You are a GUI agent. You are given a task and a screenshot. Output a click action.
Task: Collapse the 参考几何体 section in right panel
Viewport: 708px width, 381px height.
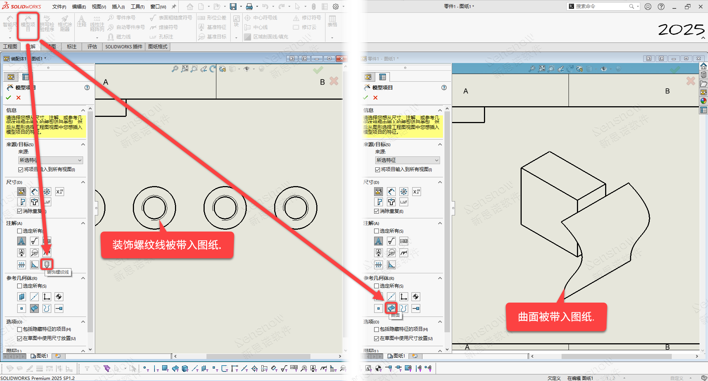[x=440, y=278]
